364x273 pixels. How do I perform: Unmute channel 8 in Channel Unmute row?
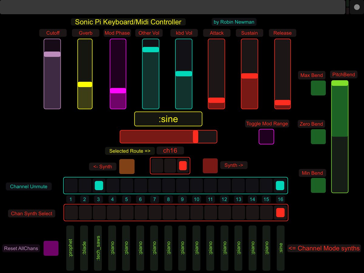click(x=169, y=186)
